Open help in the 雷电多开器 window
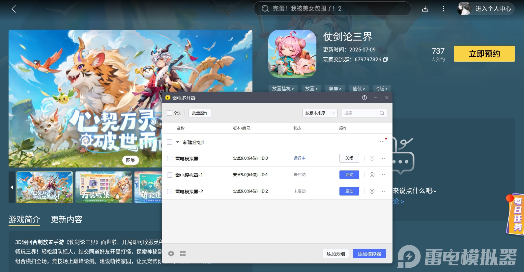524x272 pixels. [364, 98]
